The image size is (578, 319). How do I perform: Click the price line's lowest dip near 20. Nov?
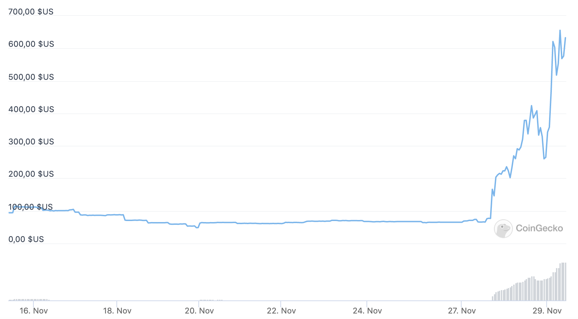197,228
